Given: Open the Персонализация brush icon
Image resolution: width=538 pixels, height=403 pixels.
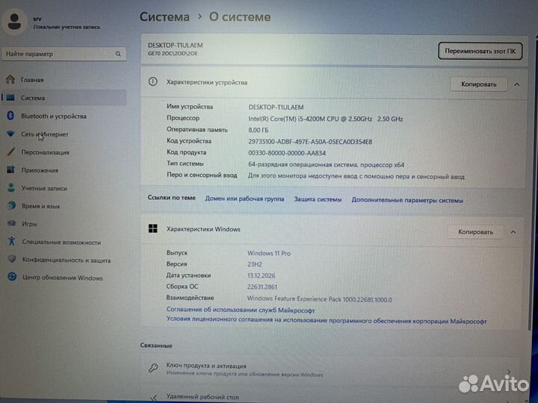Looking at the screenshot, I should coord(11,151).
